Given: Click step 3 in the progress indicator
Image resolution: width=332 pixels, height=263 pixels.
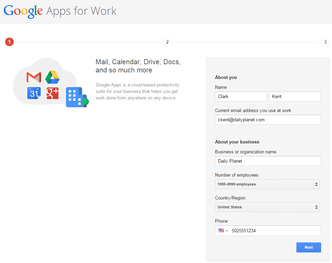Looking at the screenshot, I should 325,42.
